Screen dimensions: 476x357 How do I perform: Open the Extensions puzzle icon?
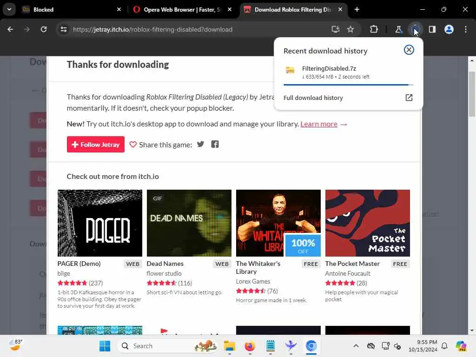coord(374,29)
